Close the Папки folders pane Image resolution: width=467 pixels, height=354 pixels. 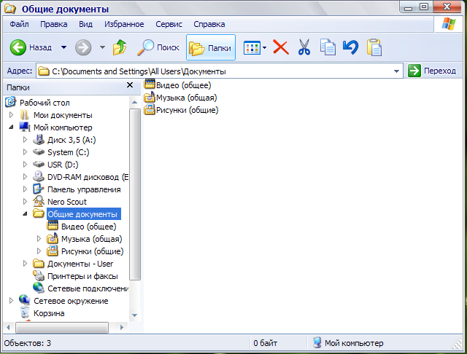pos(130,85)
